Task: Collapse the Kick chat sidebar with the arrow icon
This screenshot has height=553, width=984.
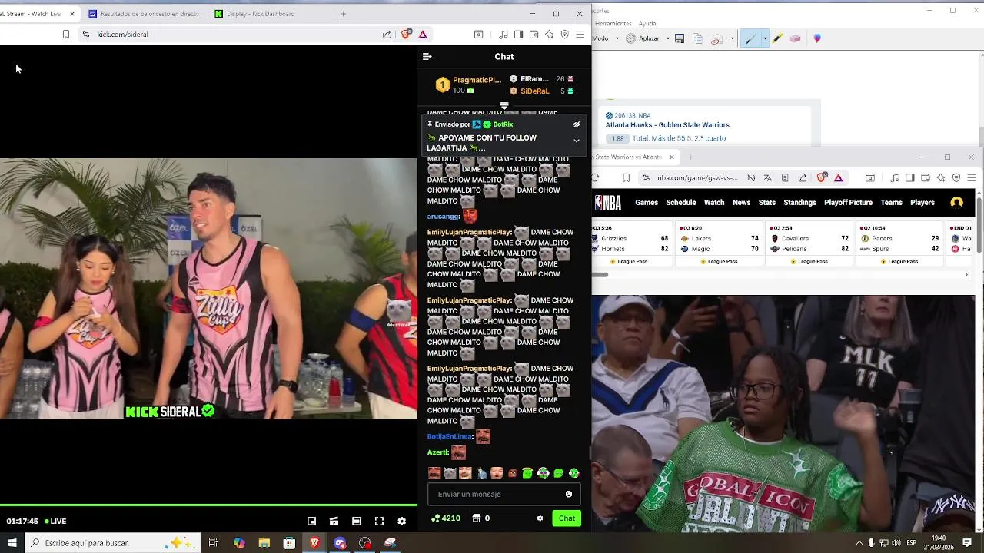Action: click(427, 56)
